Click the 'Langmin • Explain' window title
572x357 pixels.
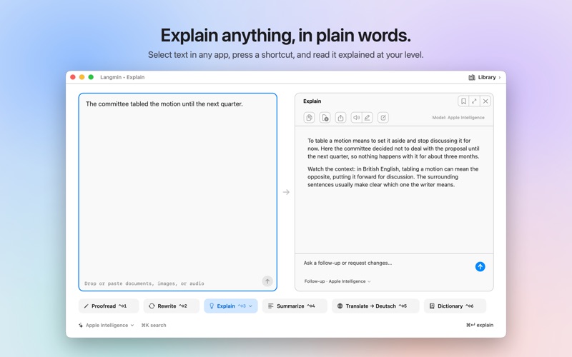[122, 77]
